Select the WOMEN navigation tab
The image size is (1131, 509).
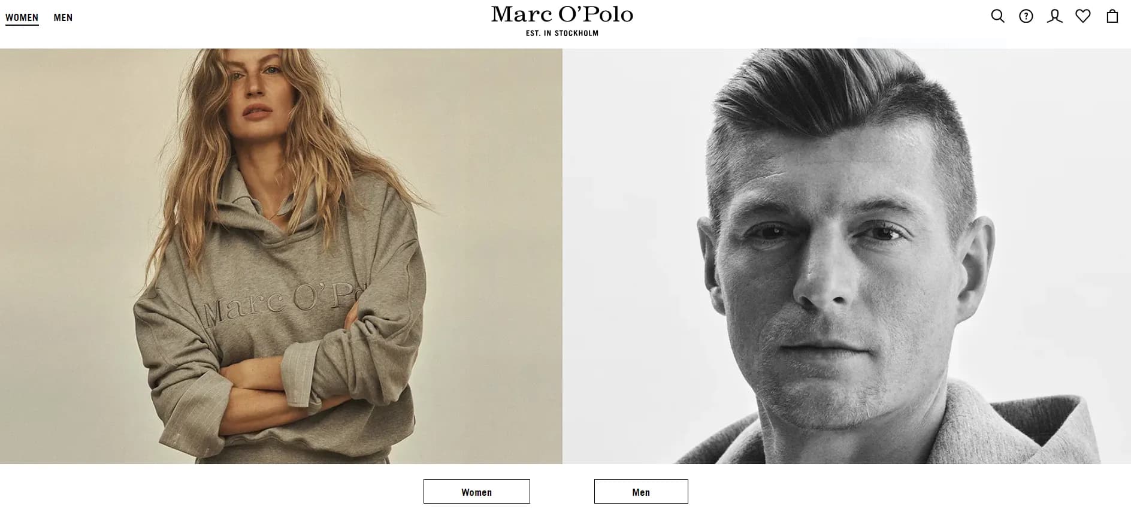22,18
